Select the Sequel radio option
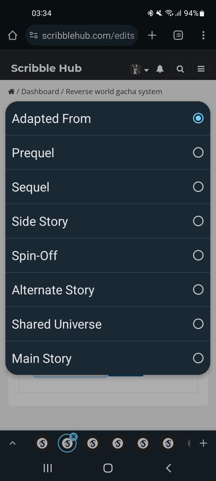 pyautogui.click(x=198, y=187)
